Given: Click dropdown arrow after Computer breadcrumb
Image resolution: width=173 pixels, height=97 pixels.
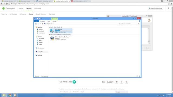Looking at the screenshot, I should (53, 24).
